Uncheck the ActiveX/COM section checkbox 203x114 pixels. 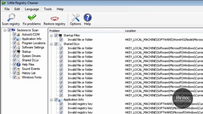pos(15,35)
